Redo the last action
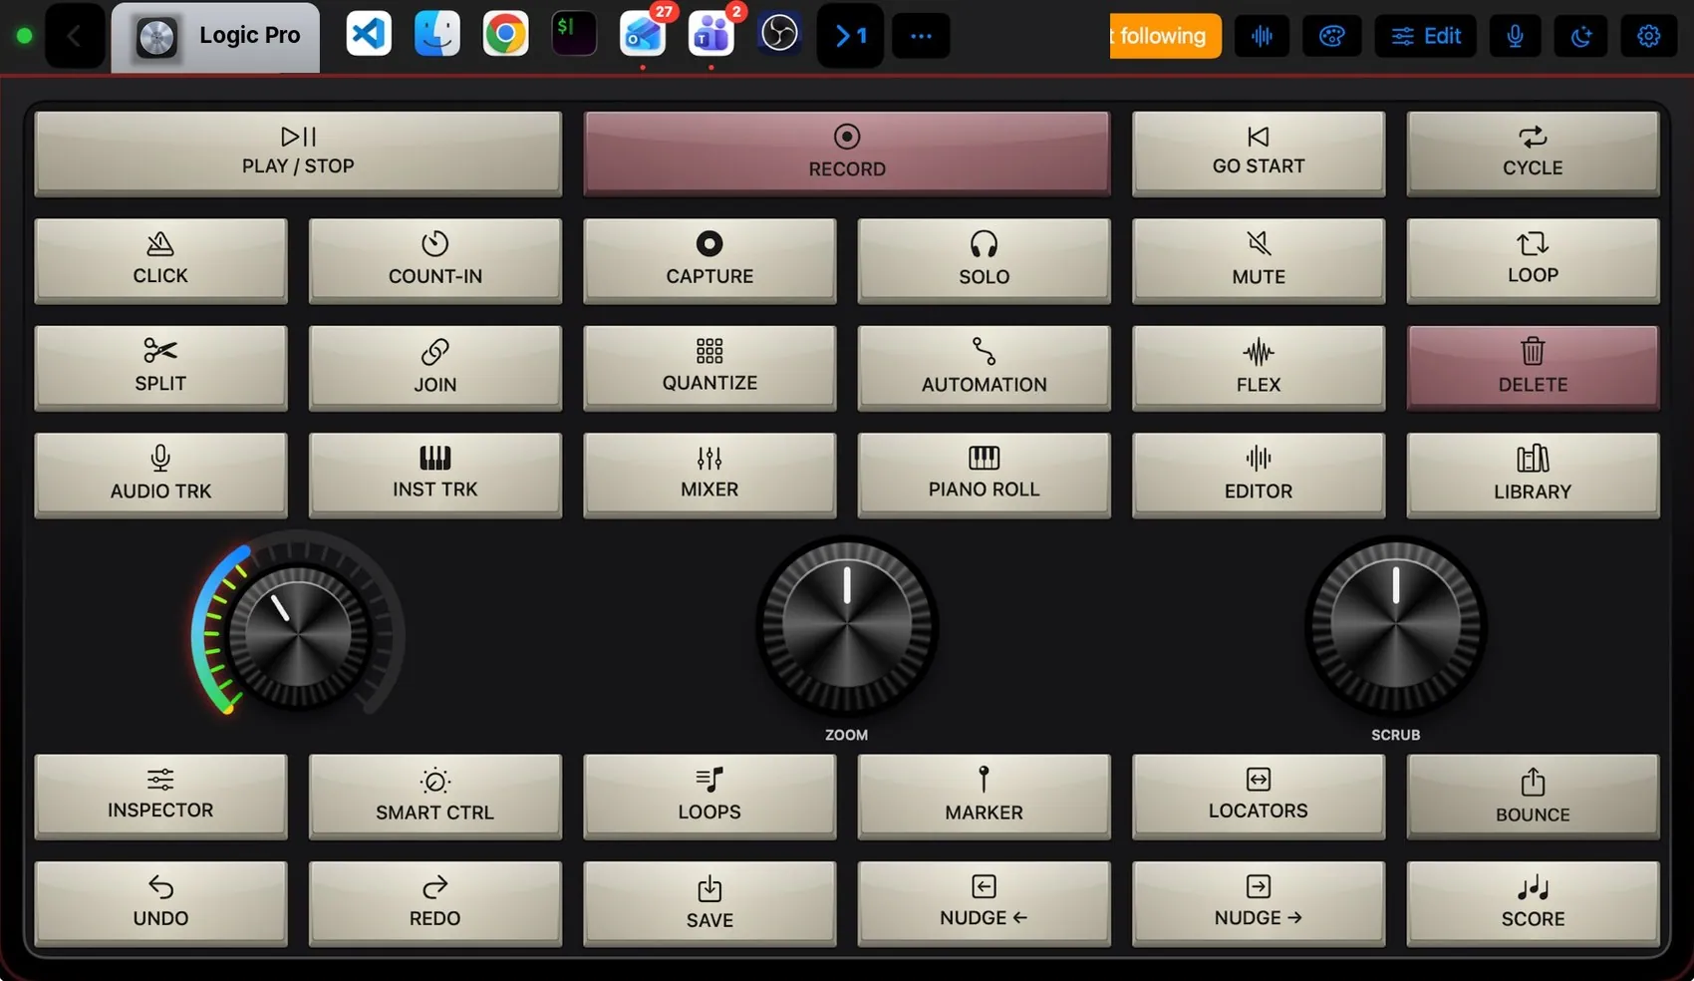 (435, 904)
